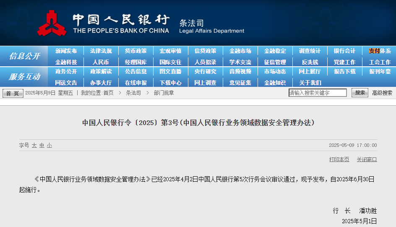
Task: Click the timestamp 2025-05-09 17:00:00
Action: tap(353, 145)
